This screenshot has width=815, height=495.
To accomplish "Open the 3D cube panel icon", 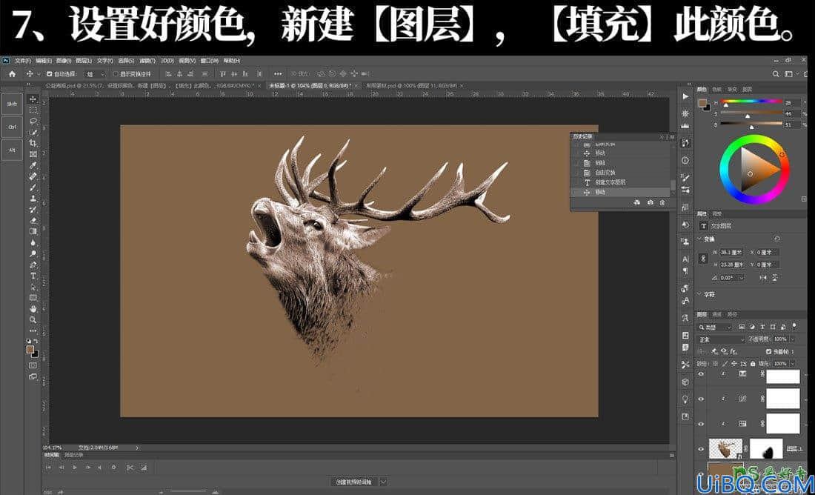I will click(685, 382).
